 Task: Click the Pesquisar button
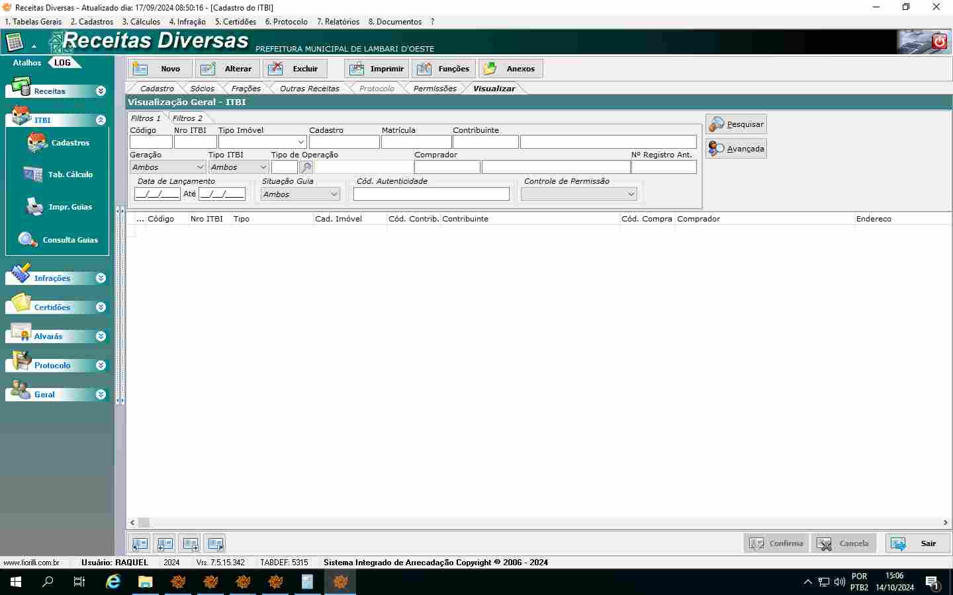pos(736,124)
